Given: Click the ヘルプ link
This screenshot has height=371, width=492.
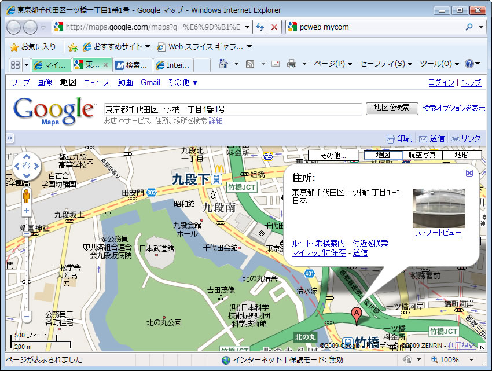Looking at the screenshot, I should pyautogui.click(x=471, y=83).
